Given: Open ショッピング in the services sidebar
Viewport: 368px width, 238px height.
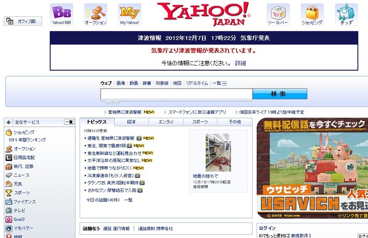Looking at the screenshot, I should tap(24, 132).
